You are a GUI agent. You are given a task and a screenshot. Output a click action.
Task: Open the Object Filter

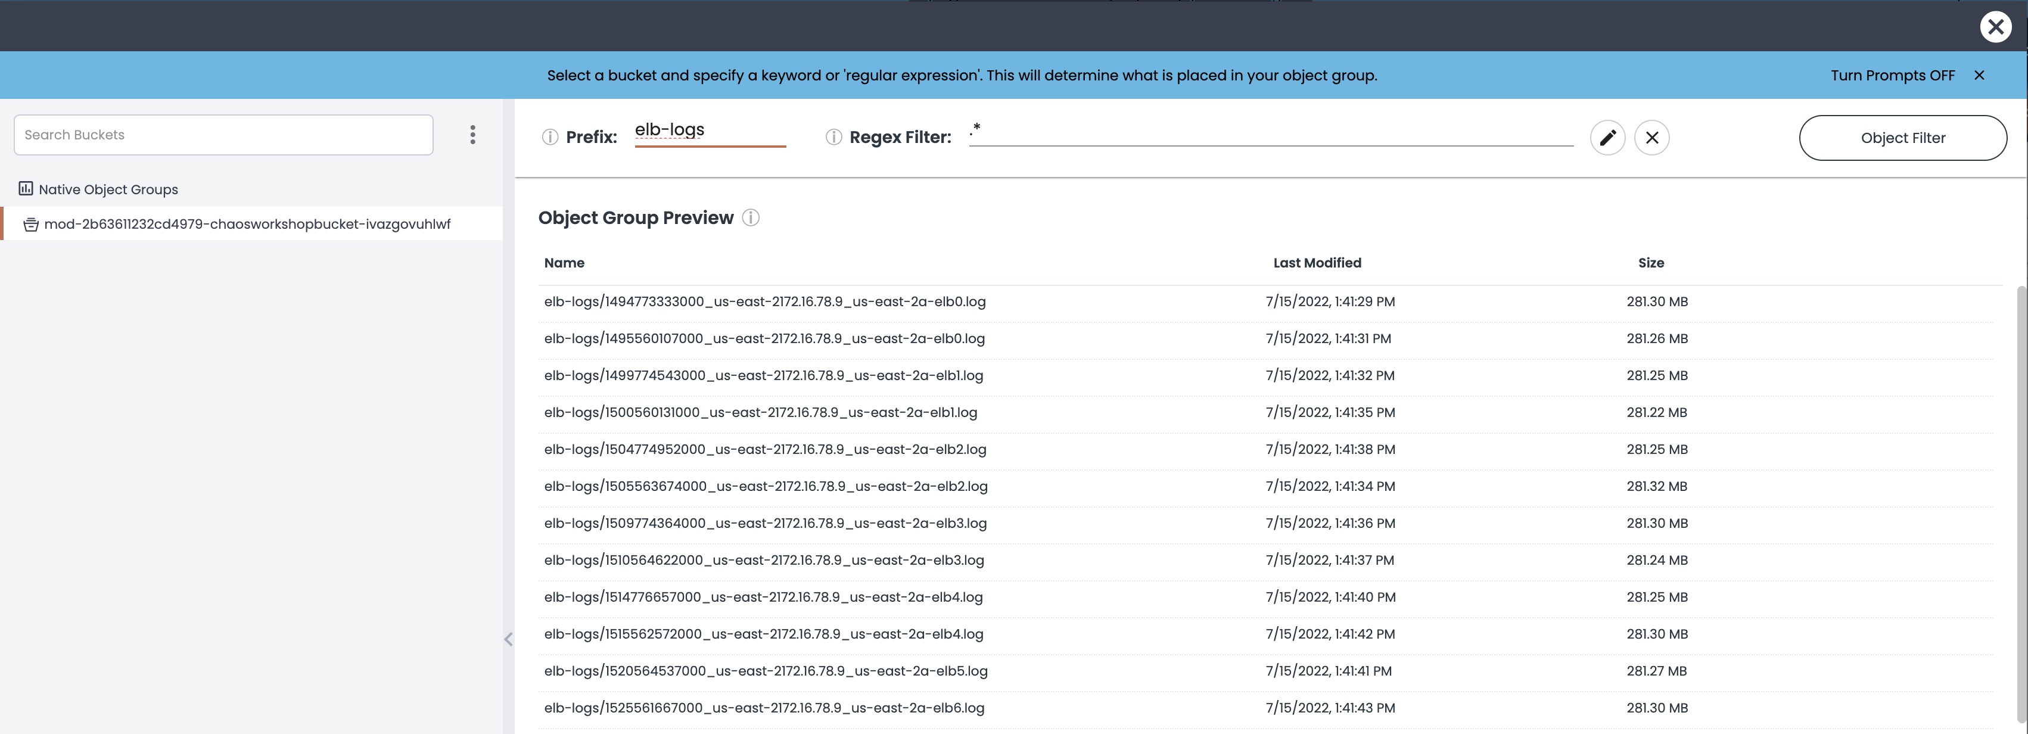1903,138
